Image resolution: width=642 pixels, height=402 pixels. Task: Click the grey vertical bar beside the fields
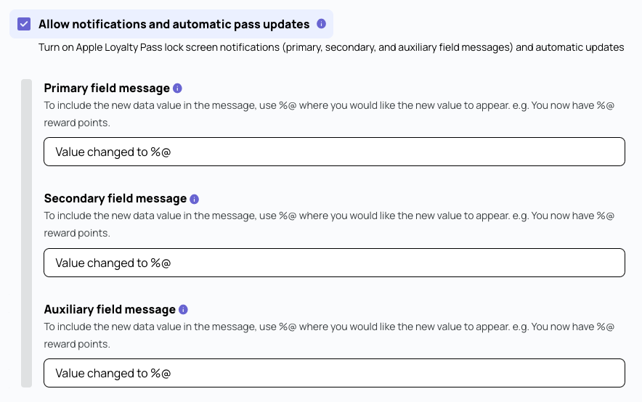point(27,233)
